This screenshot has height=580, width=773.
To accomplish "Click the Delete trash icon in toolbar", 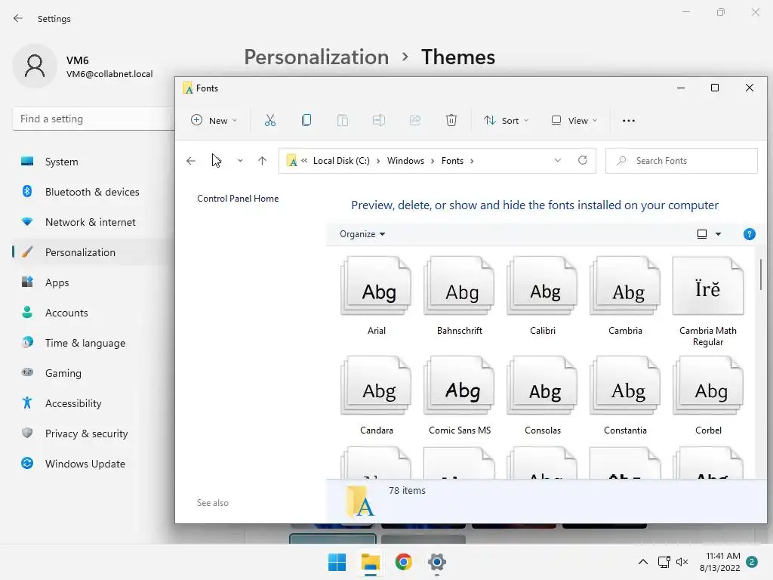I will [451, 120].
